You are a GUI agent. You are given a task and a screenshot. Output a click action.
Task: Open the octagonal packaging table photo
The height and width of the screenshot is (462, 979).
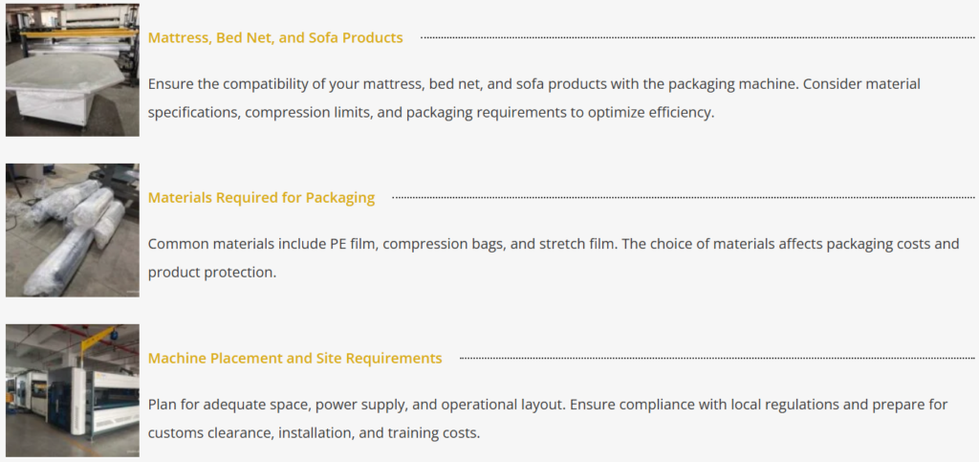tap(73, 70)
